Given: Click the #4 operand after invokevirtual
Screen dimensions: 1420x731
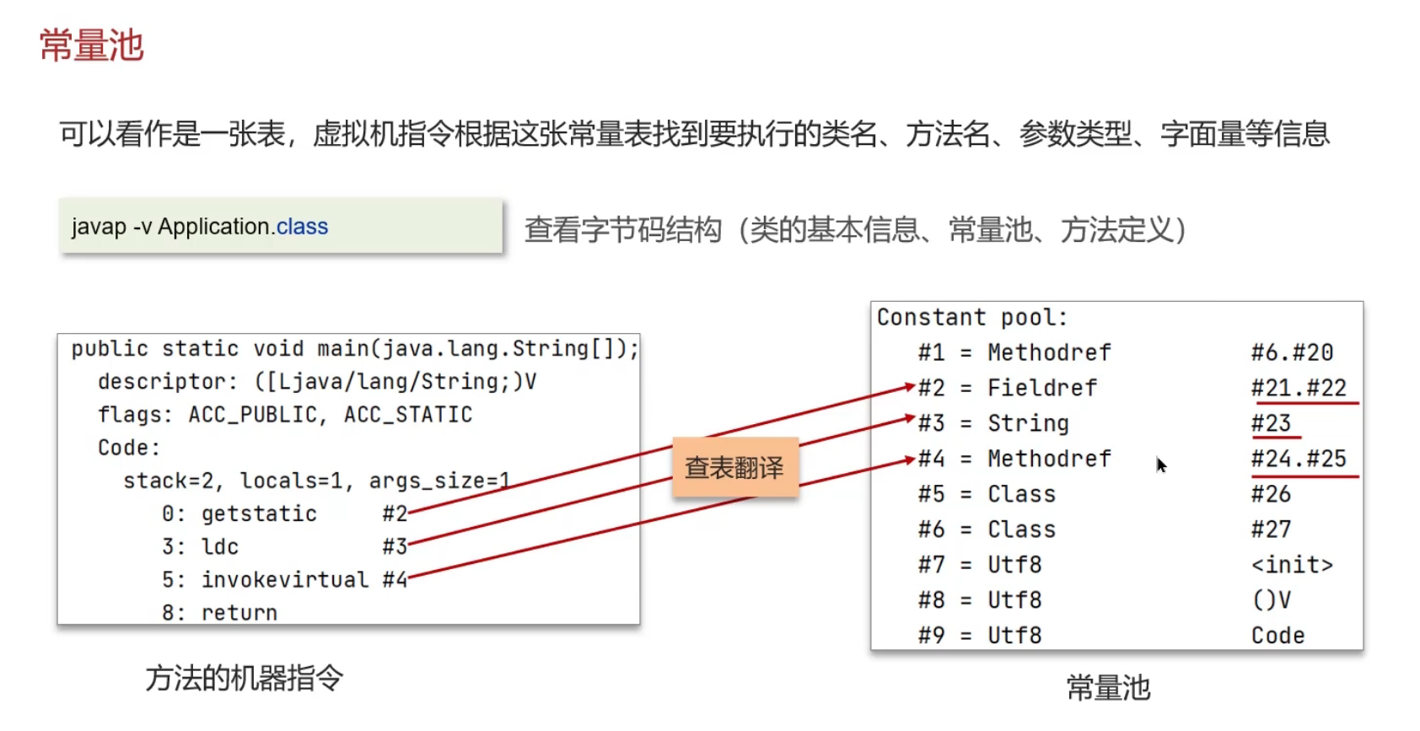Looking at the screenshot, I should pyautogui.click(x=395, y=579).
